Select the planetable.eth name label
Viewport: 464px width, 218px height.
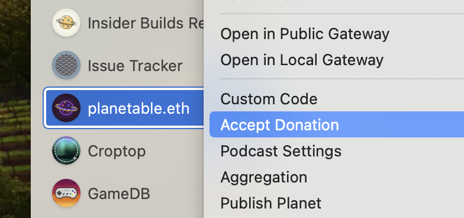click(138, 109)
